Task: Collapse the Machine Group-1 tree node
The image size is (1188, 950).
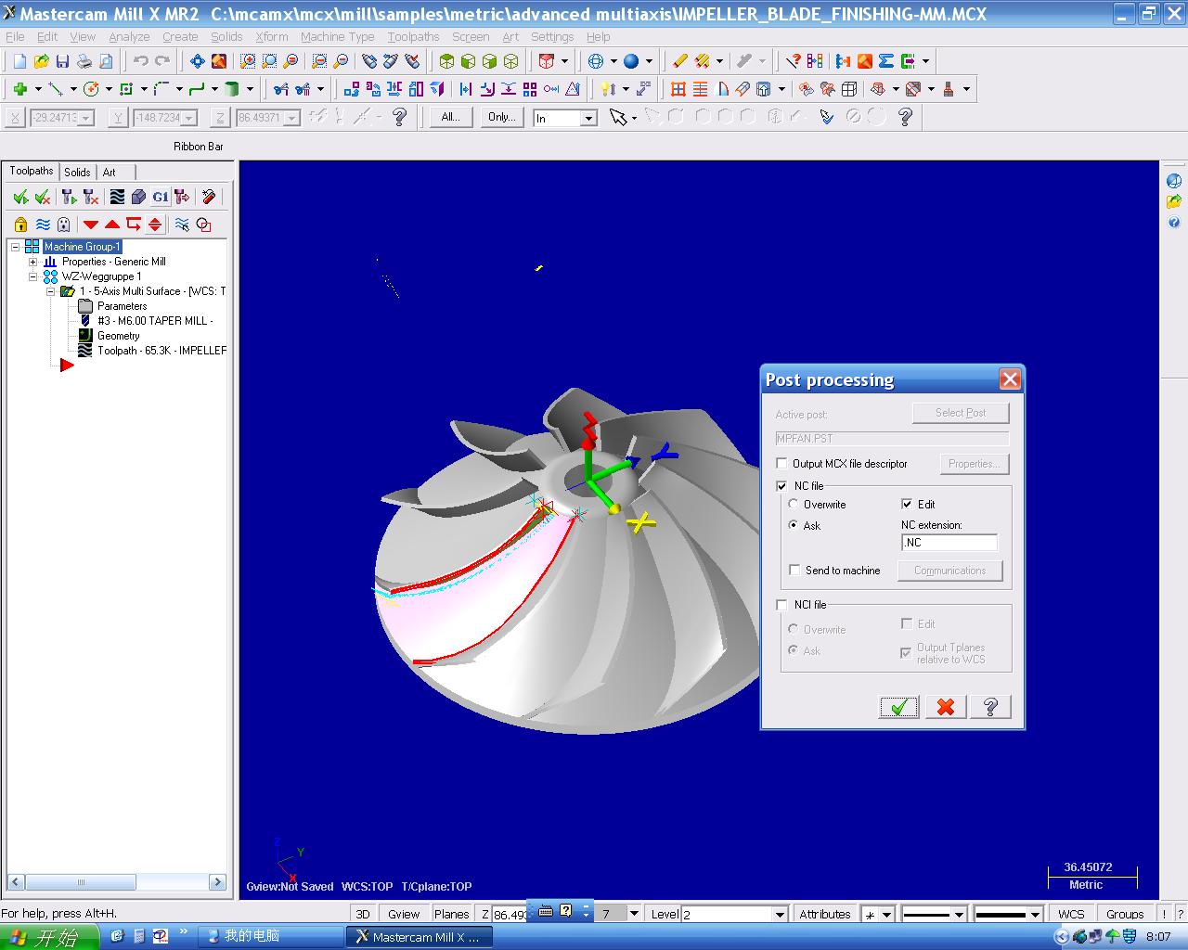Action: pos(15,247)
